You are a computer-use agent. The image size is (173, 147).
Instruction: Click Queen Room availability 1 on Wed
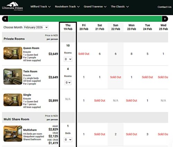(x=163, y=54)
